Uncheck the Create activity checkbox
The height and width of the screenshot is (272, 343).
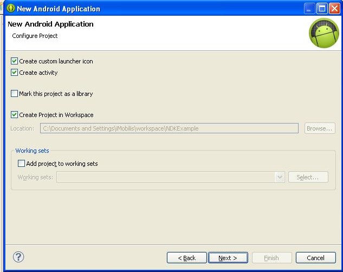(14, 73)
